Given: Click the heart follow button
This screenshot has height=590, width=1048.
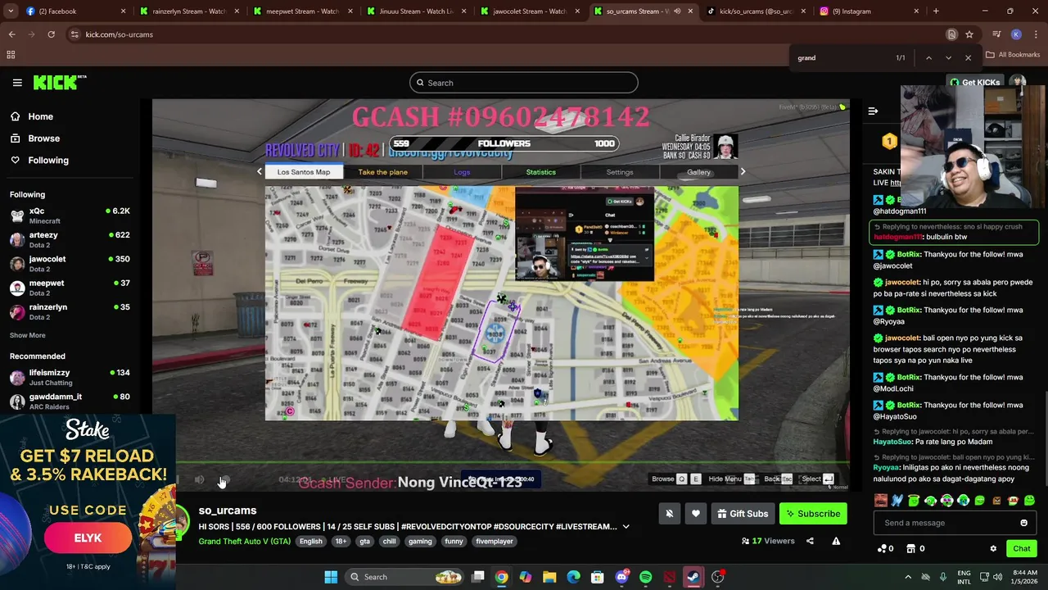Looking at the screenshot, I should pos(695,514).
